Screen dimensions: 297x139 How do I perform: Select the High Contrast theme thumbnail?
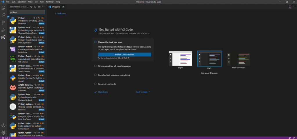(238, 59)
